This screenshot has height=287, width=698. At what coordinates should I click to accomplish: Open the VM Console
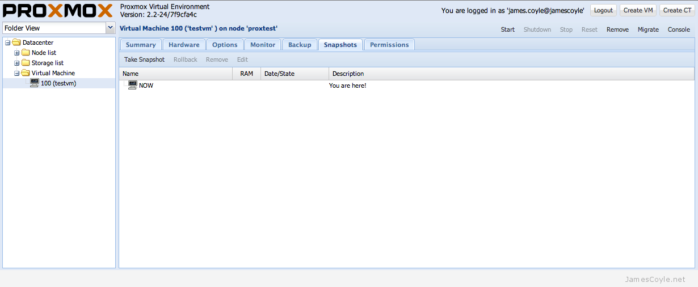[679, 29]
